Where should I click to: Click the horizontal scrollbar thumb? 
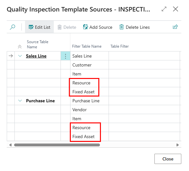57,145
